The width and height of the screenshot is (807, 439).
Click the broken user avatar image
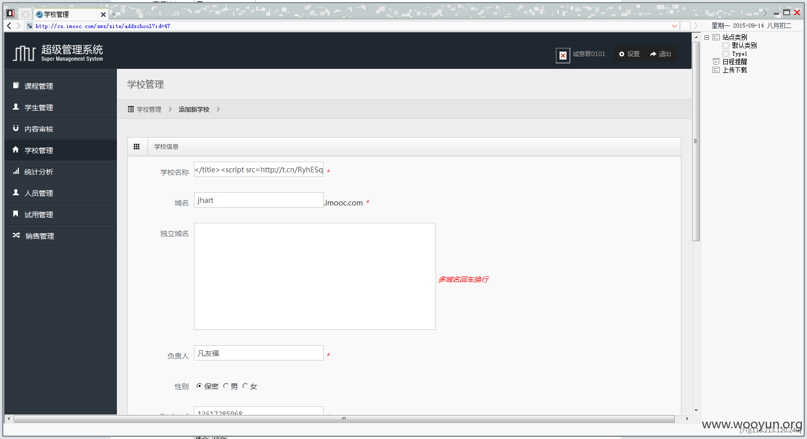pos(563,56)
